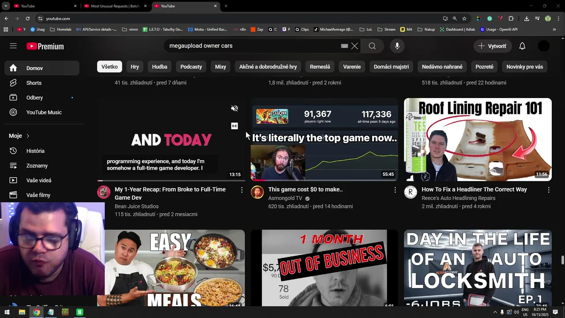Open My 1-Year Recap video title
This screenshot has height=318, width=565.
[x=170, y=193]
